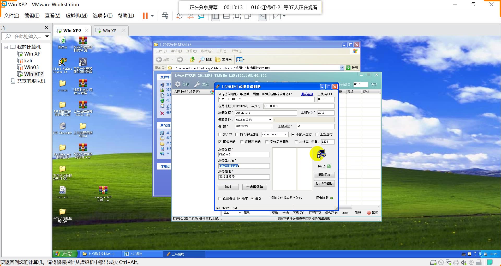Open the 回收站 recycle bin desktop icon
This screenshot has width=501, height=266.
pos(63,43)
